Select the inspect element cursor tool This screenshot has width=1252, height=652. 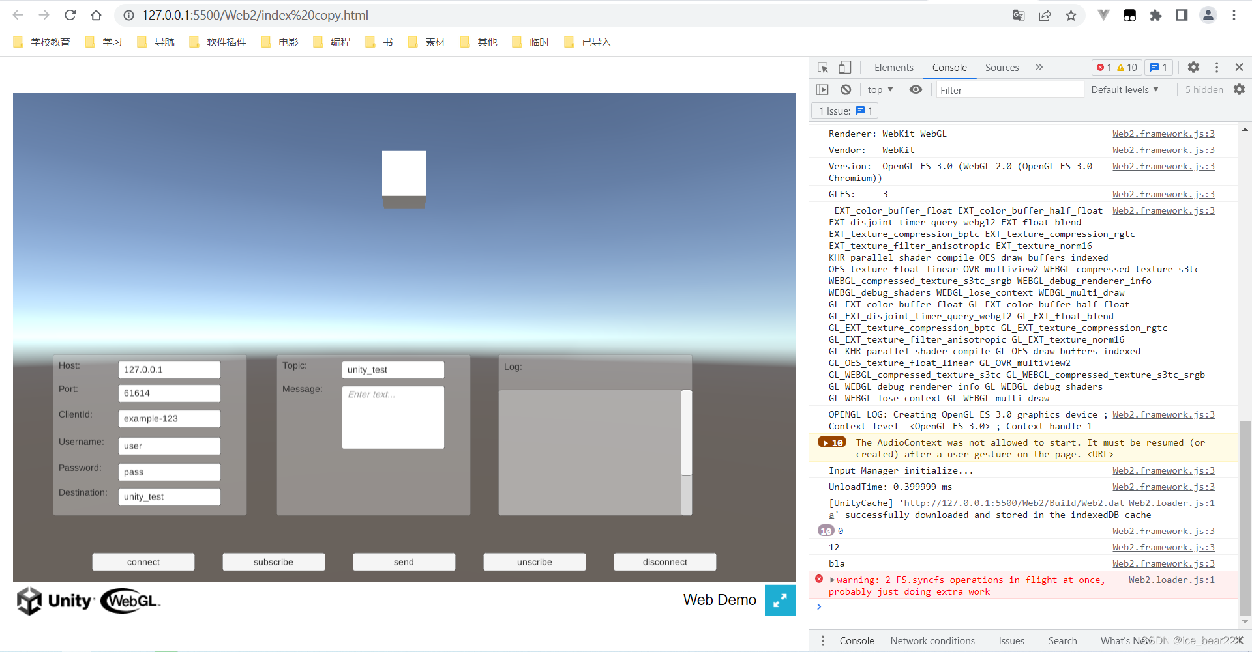[822, 67]
